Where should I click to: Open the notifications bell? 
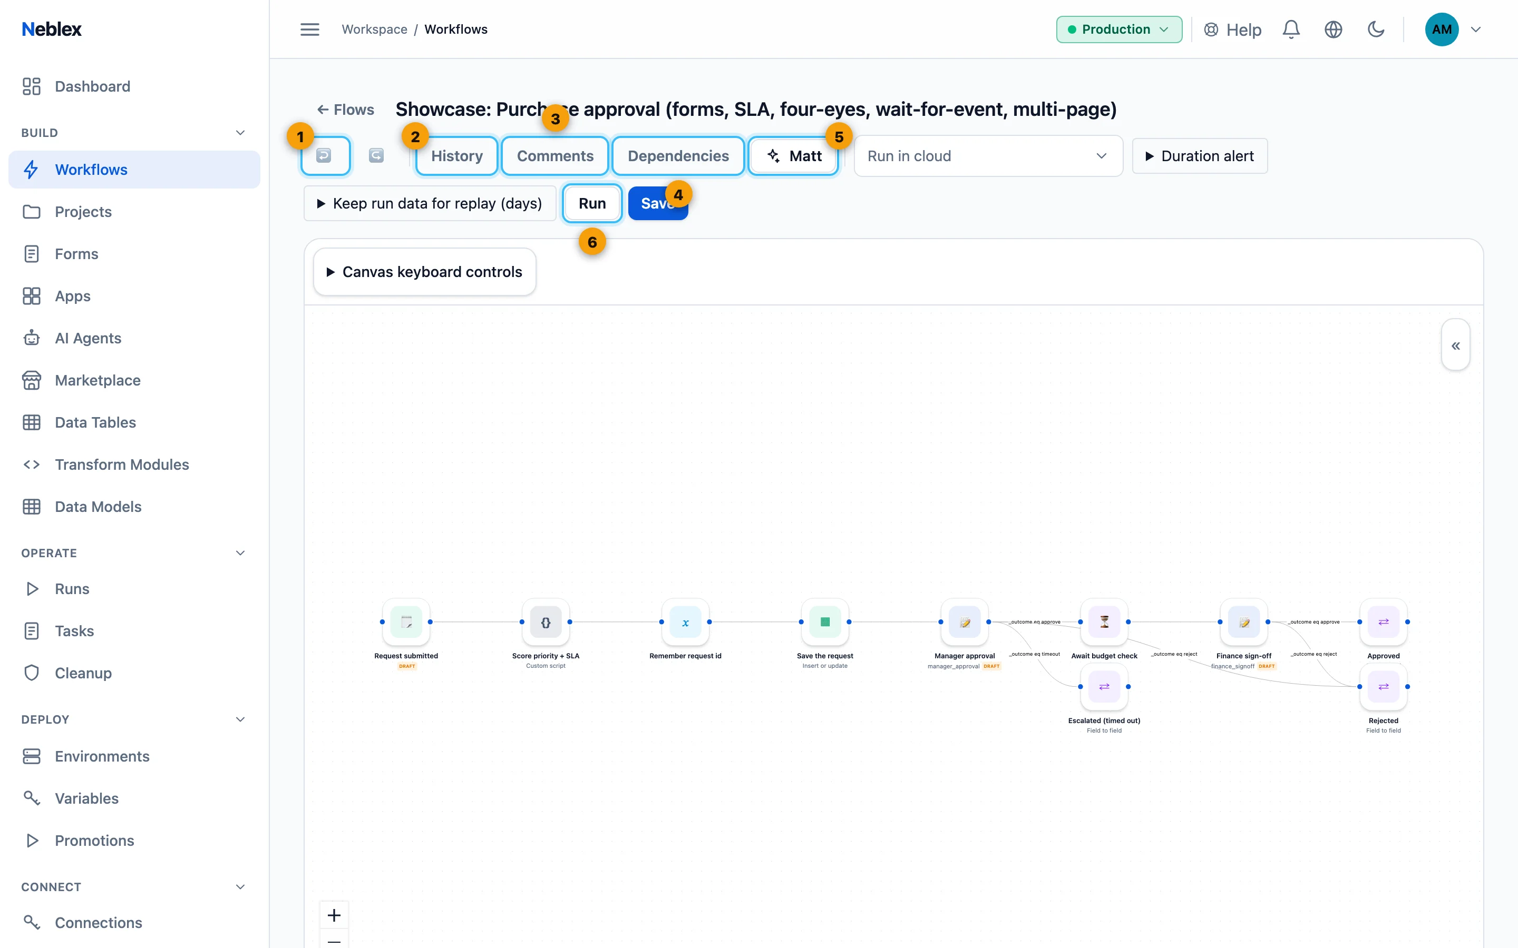[1291, 29]
